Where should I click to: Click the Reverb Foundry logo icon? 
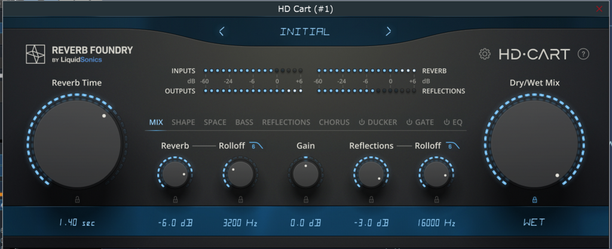pos(35,54)
